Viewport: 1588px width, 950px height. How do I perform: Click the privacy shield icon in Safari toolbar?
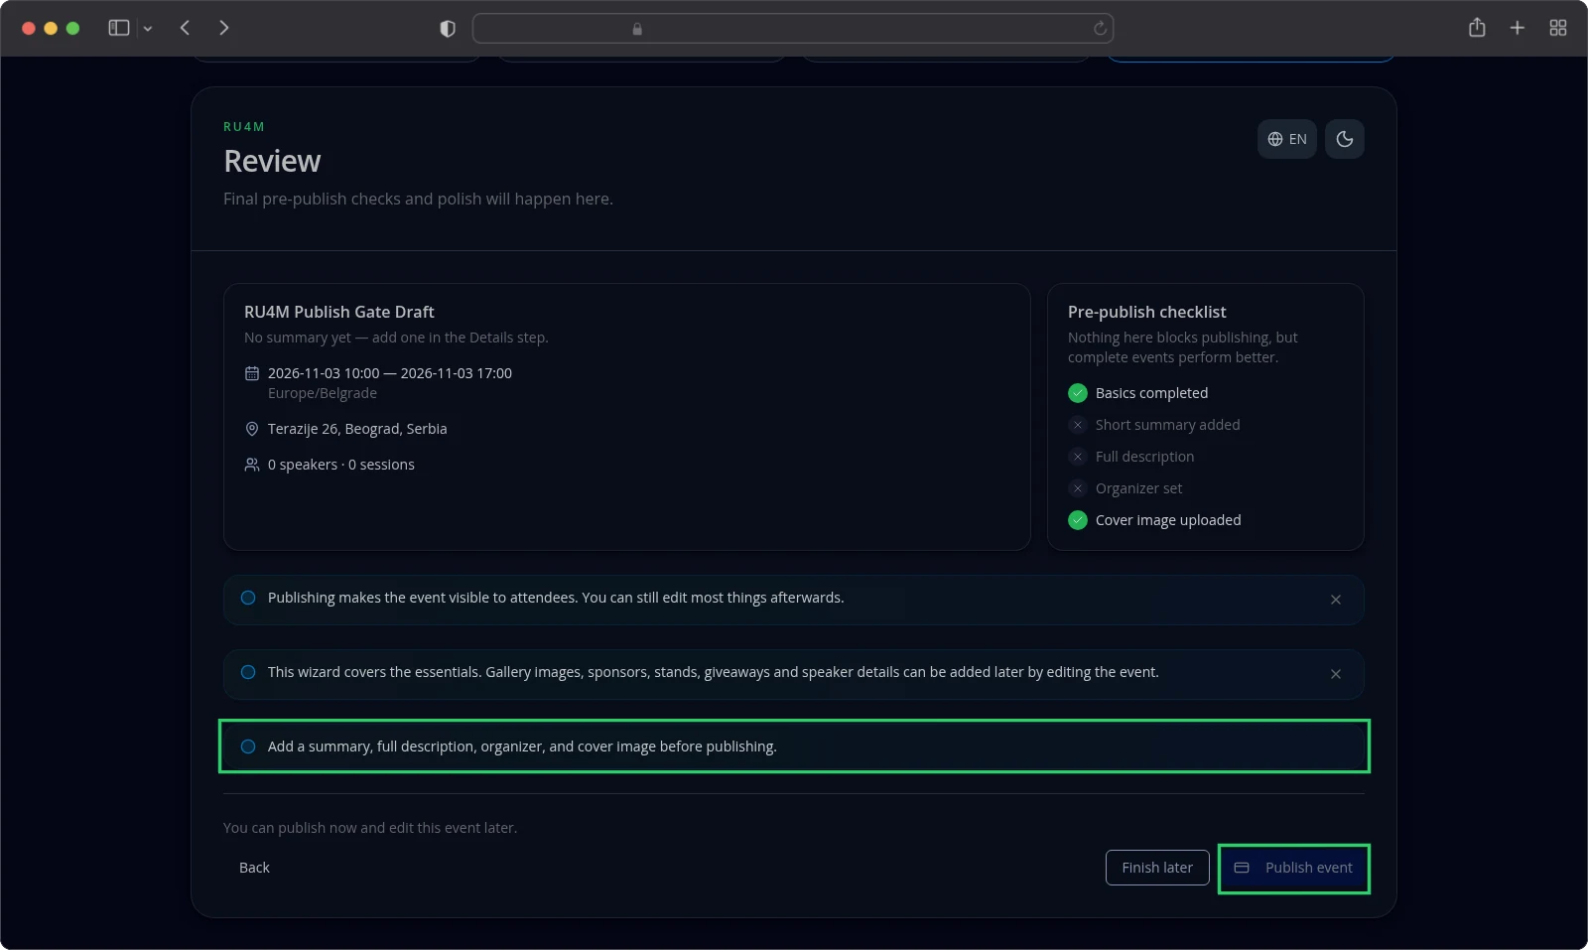point(448,29)
